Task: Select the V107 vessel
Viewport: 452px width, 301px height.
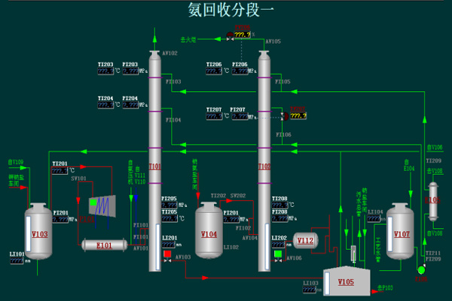Action: pos(400,231)
